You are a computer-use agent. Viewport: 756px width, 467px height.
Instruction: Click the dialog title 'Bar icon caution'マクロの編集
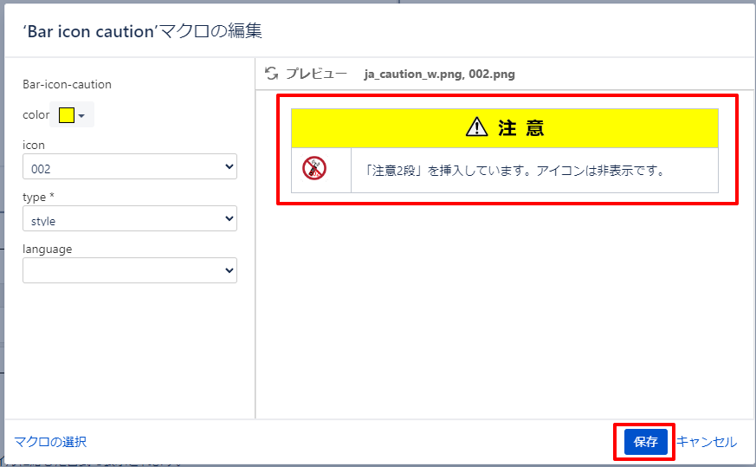point(142,31)
